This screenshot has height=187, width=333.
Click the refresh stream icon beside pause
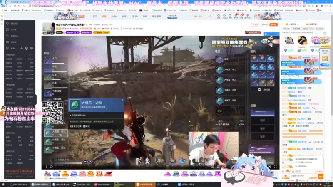(x=51, y=167)
